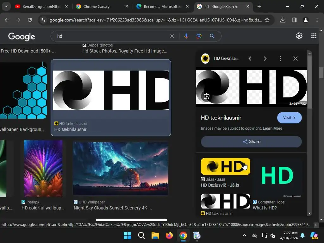Open the Learn More copyright link
324x243 pixels.
click(x=272, y=128)
